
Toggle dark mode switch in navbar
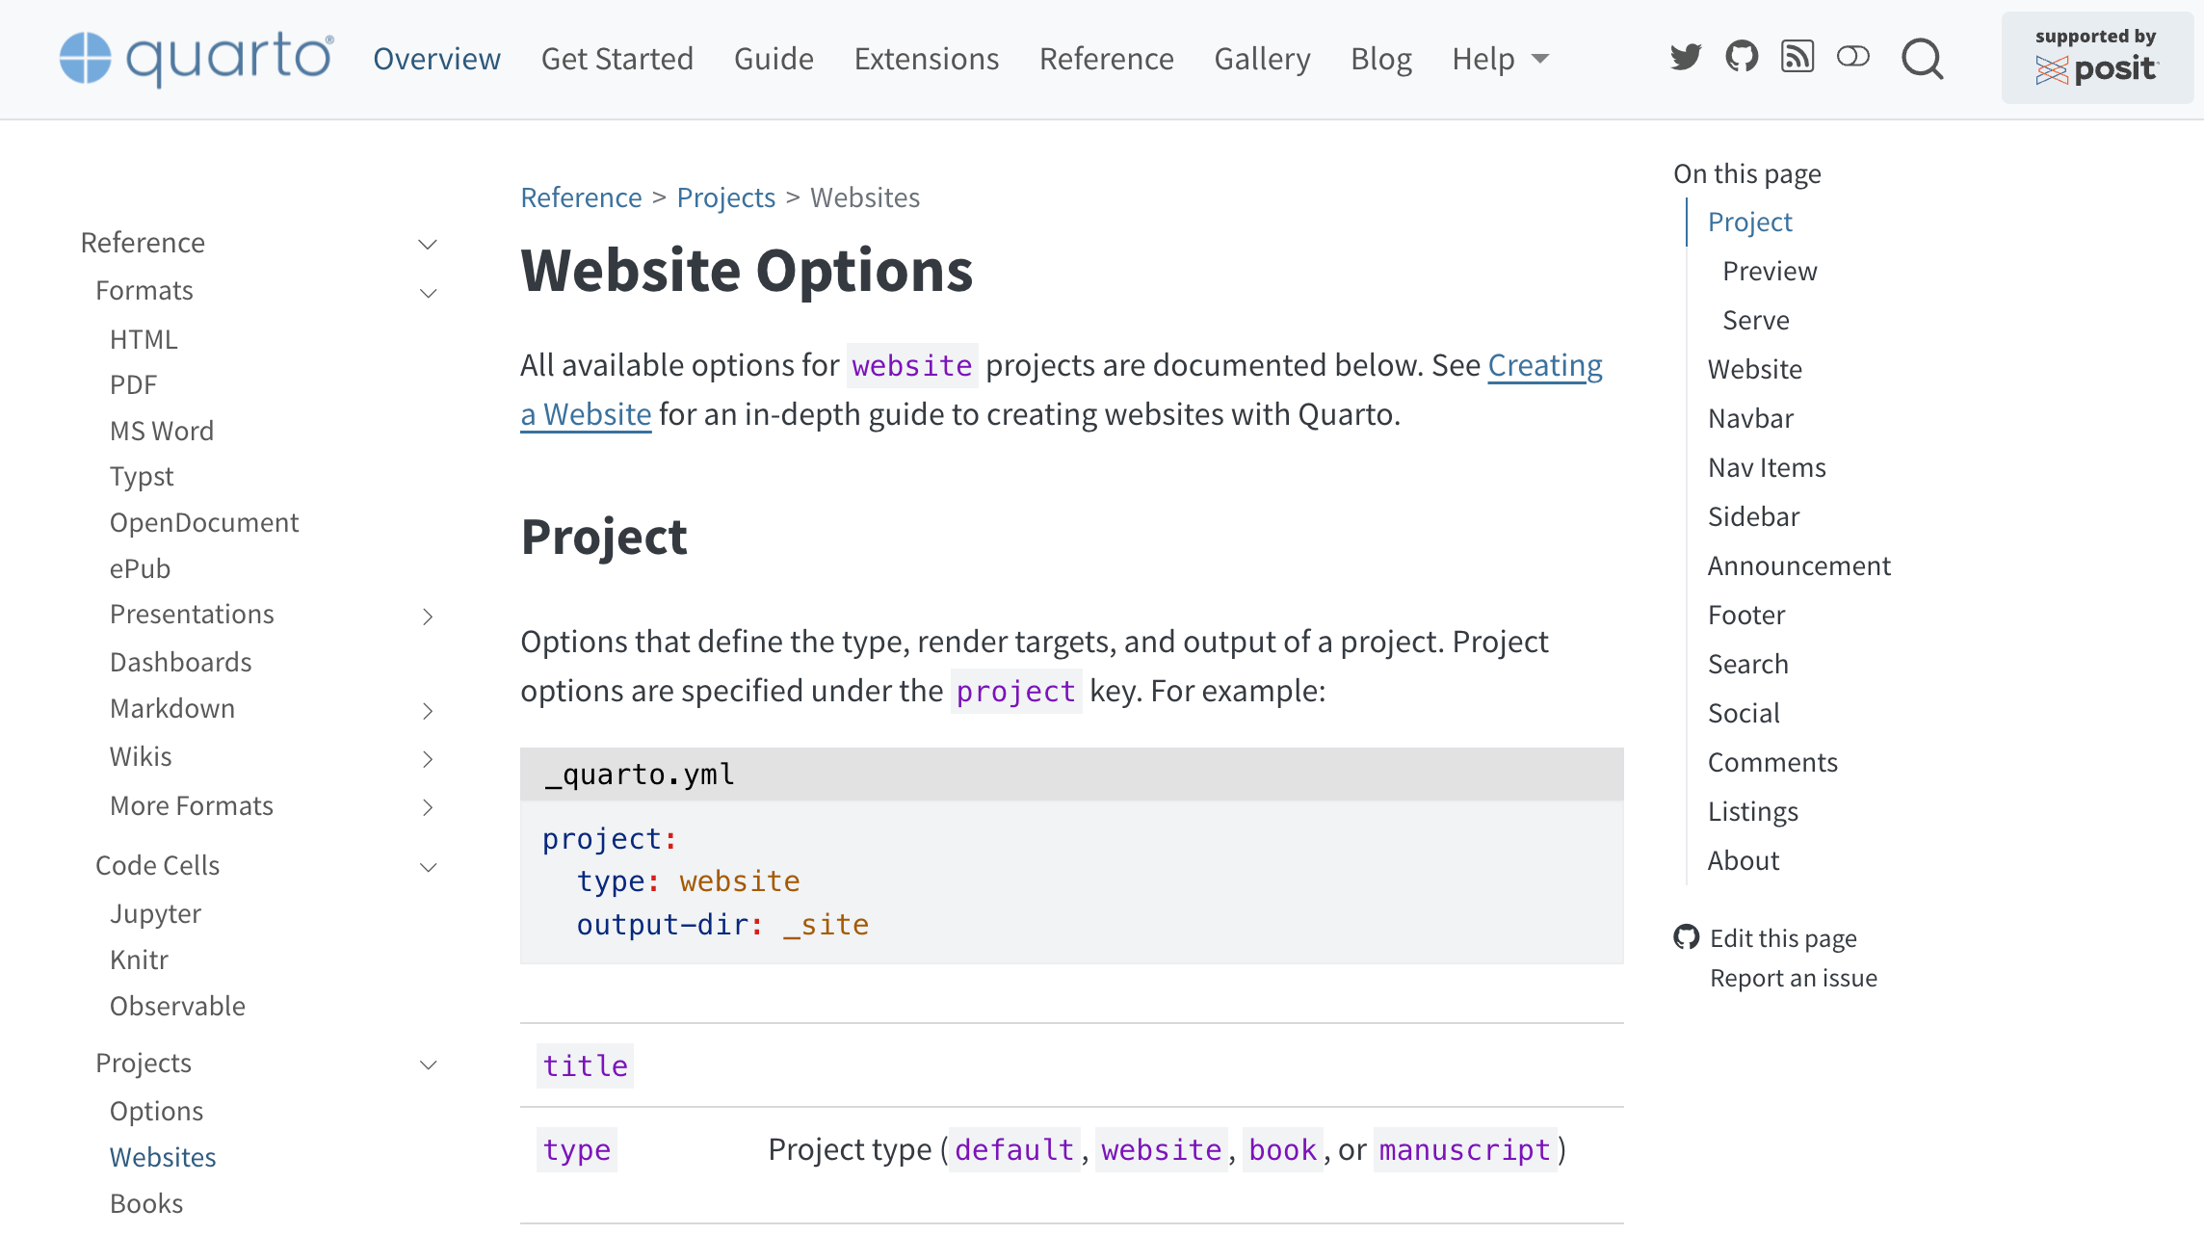[1853, 58]
